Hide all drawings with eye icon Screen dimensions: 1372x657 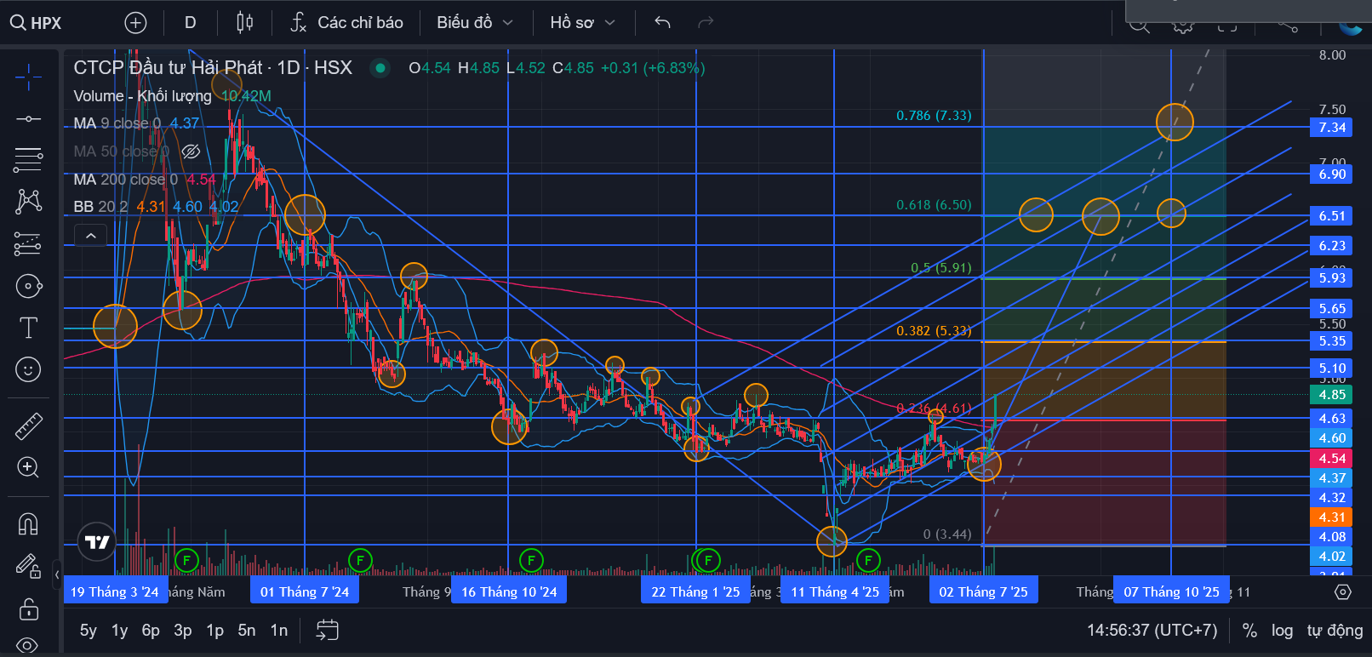[28, 644]
